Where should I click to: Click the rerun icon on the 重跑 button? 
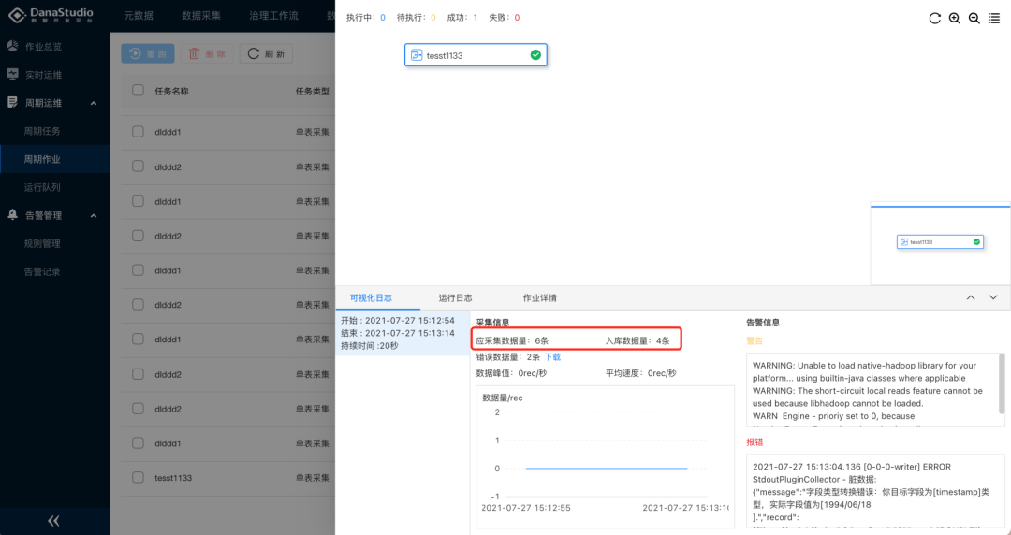point(135,53)
